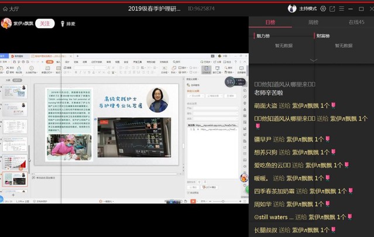Open the 主持模式 host mode option

307,8
